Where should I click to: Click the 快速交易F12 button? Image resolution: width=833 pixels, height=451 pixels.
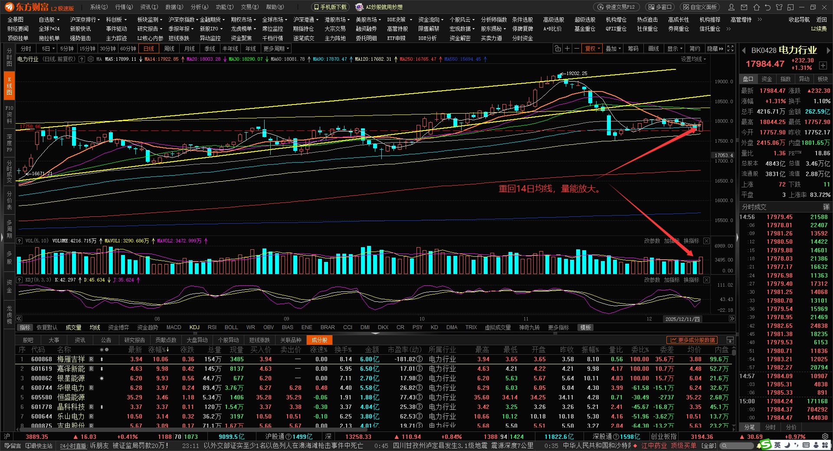point(617,7)
